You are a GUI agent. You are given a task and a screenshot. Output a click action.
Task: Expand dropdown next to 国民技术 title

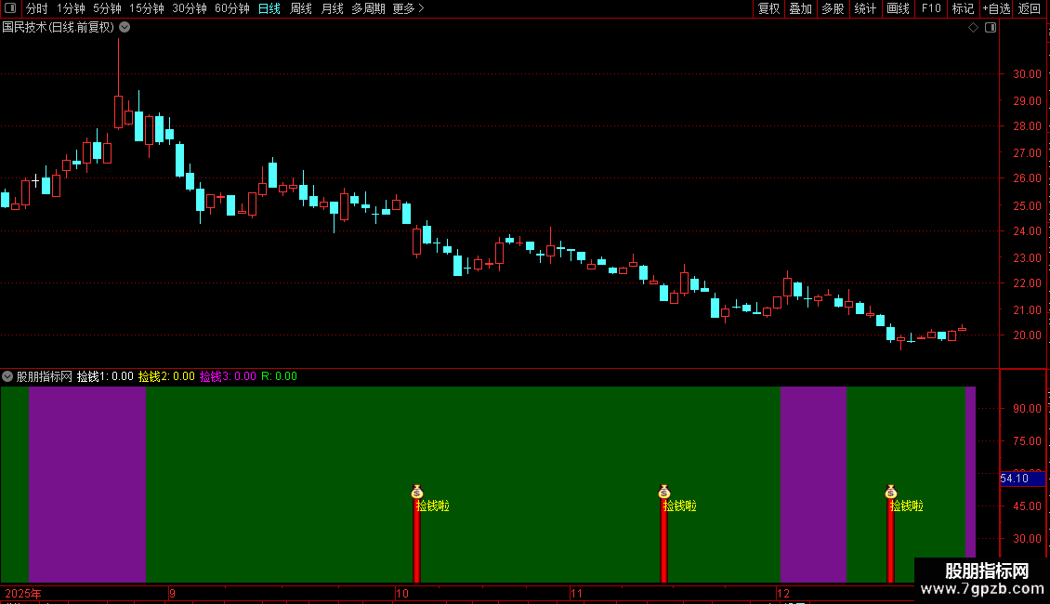tap(125, 27)
